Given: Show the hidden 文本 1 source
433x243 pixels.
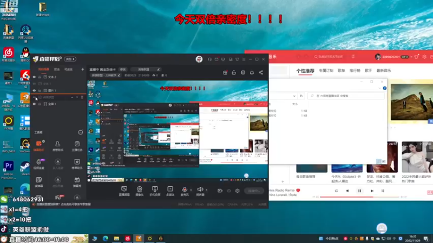Looking at the screenshot, I should (34, 84).
